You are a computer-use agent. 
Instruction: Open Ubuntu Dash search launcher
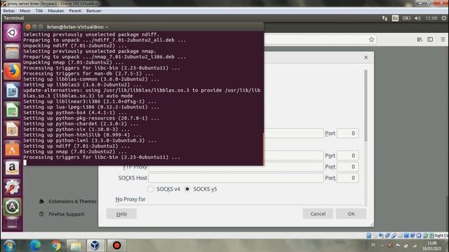pos(12,33)
